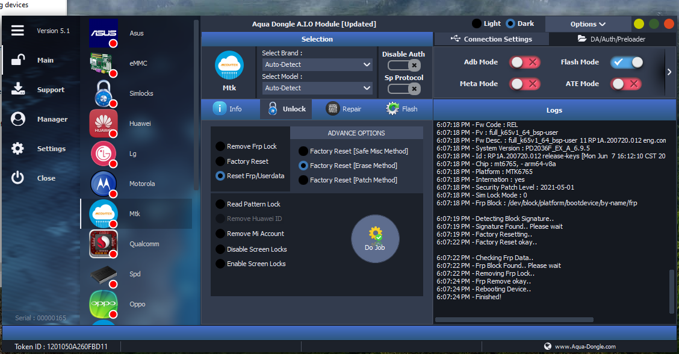The height and width of the screenshot is (354, 679).
Task: Select the eMMC module icon
Action: 104,63
